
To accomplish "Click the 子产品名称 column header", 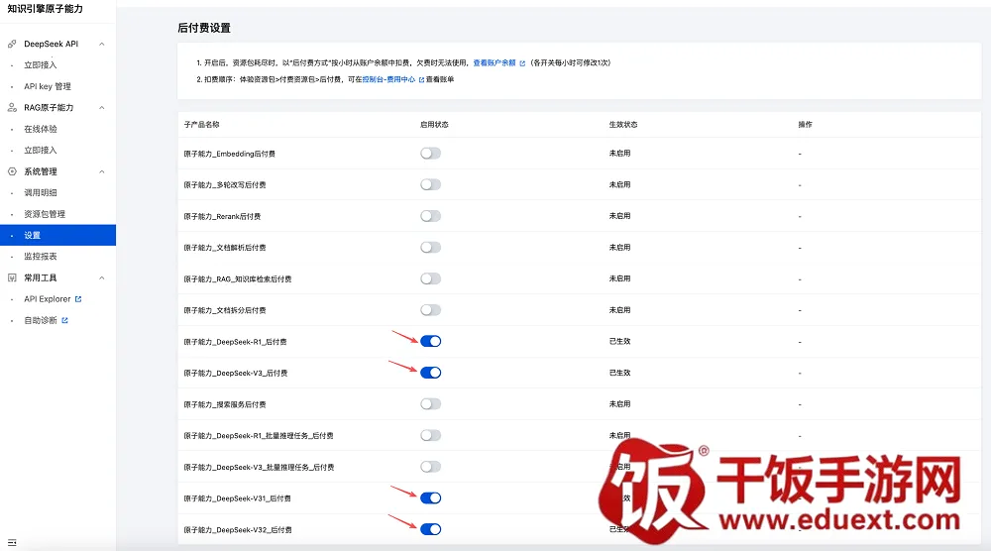I will tap(201, 125).
